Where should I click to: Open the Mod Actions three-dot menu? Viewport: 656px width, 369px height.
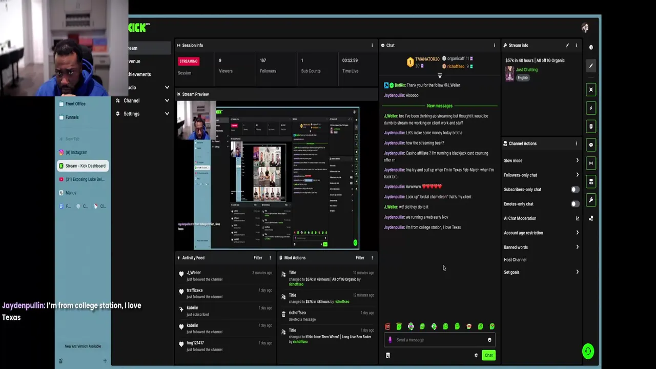click(x=372, y=258)
